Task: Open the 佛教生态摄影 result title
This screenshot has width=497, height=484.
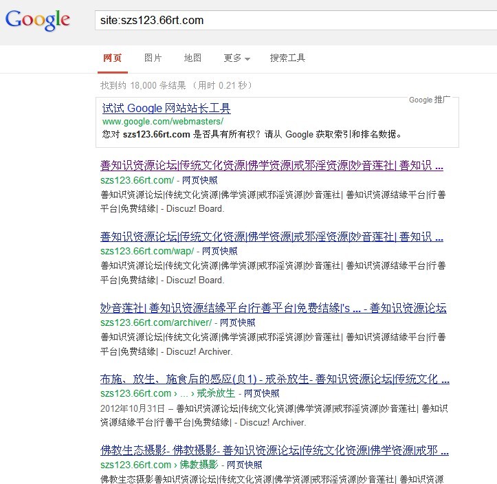Action: pyautogui.click(x=274, y=450)
